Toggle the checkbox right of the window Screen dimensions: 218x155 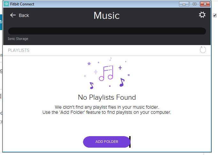pos(215,15)
